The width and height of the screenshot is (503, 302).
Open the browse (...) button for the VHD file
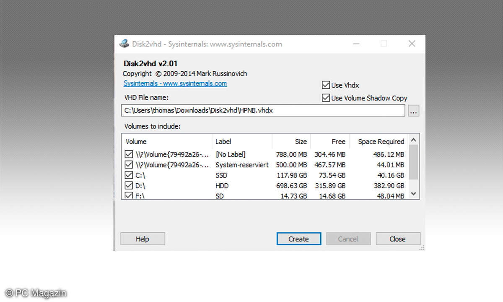coord(414,111)
